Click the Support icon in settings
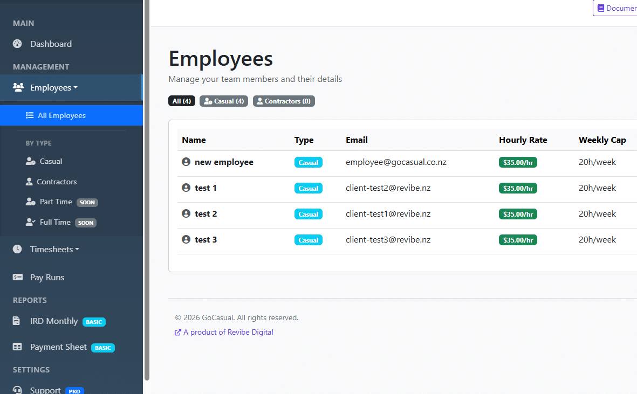 click(17, 390)
